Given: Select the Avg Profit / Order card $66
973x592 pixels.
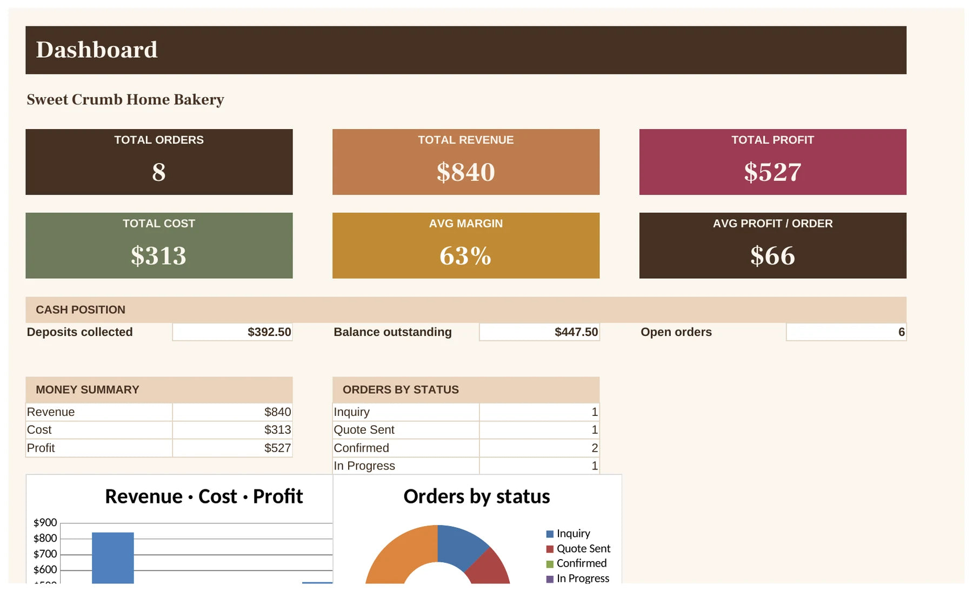Looking at the screenshot, I should tap(772, 245).
